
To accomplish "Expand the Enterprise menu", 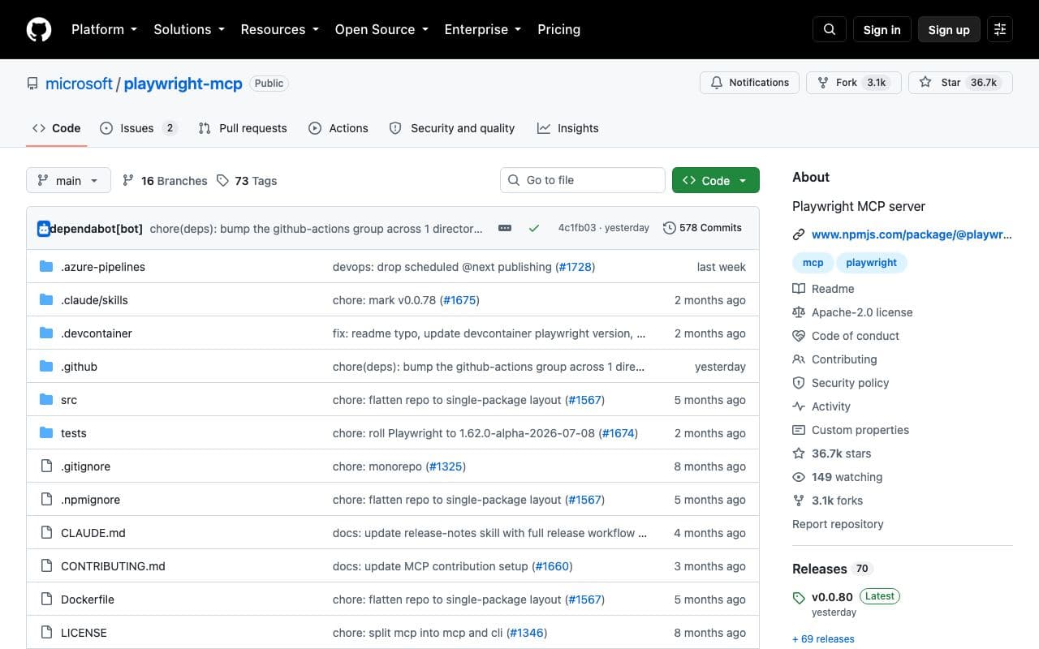I will pos(483,29).
